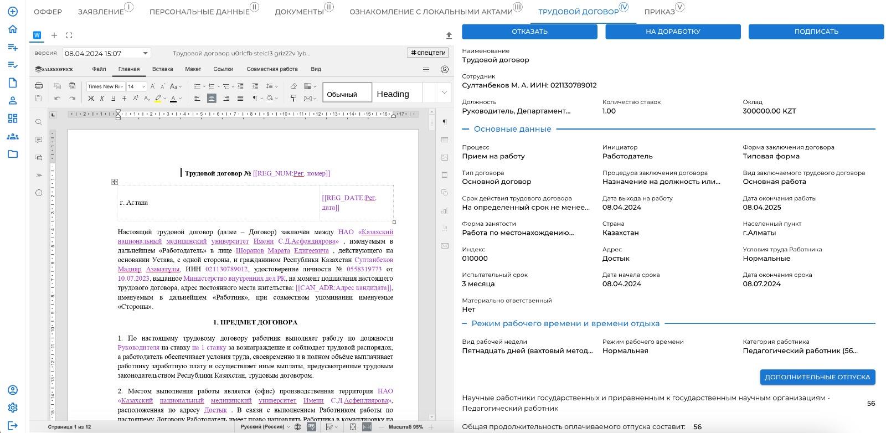Click the yellow highlight color marker

click(158, 99)
